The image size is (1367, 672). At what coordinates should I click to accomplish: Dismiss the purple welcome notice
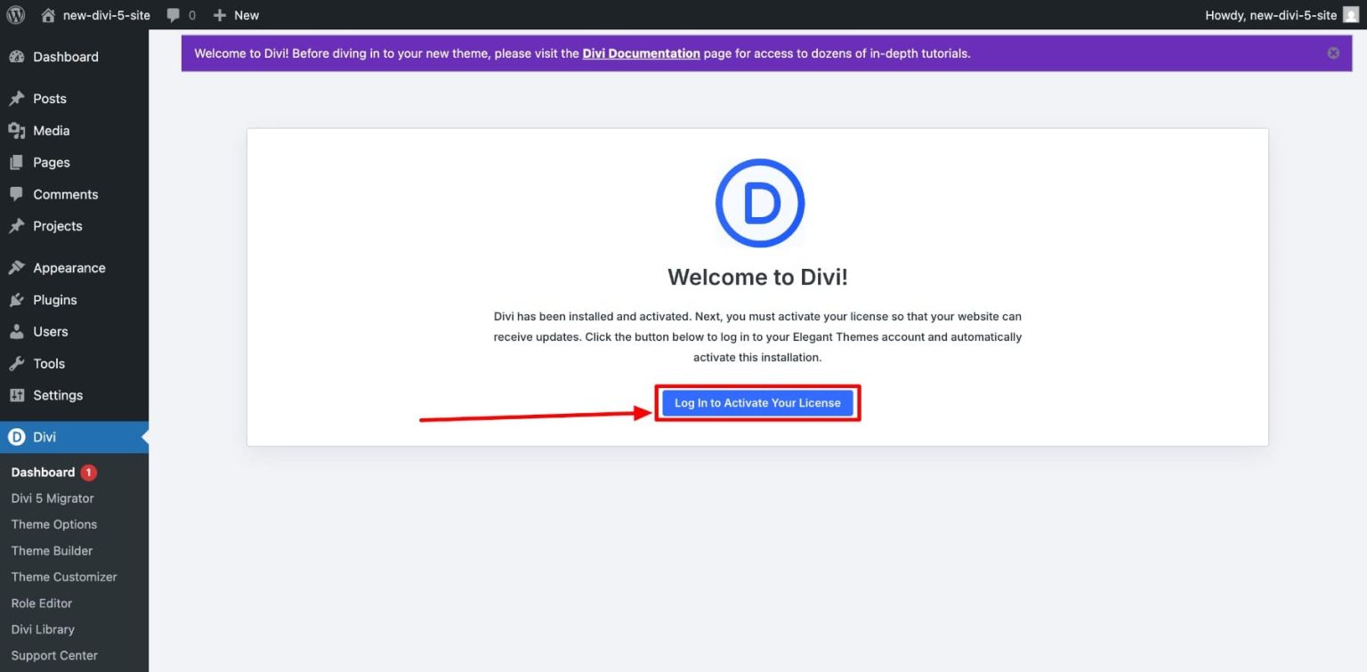pos(1333,53)
